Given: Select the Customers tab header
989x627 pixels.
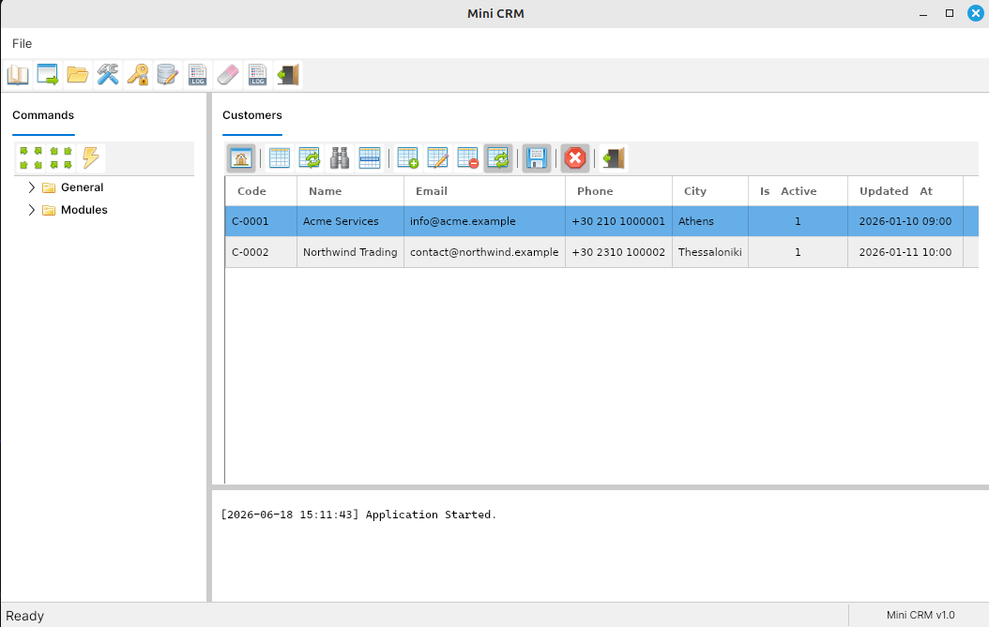Looking at the screenshot, I should [x=252, y=115].
